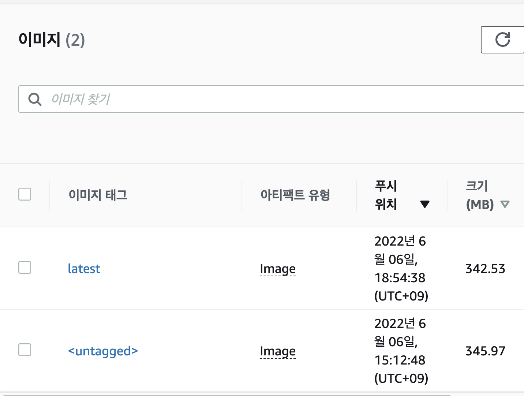The height and width of the screenshot is (396, 524).
Task: Click the 이미지 (2) heading
Action: click(52, 40)
